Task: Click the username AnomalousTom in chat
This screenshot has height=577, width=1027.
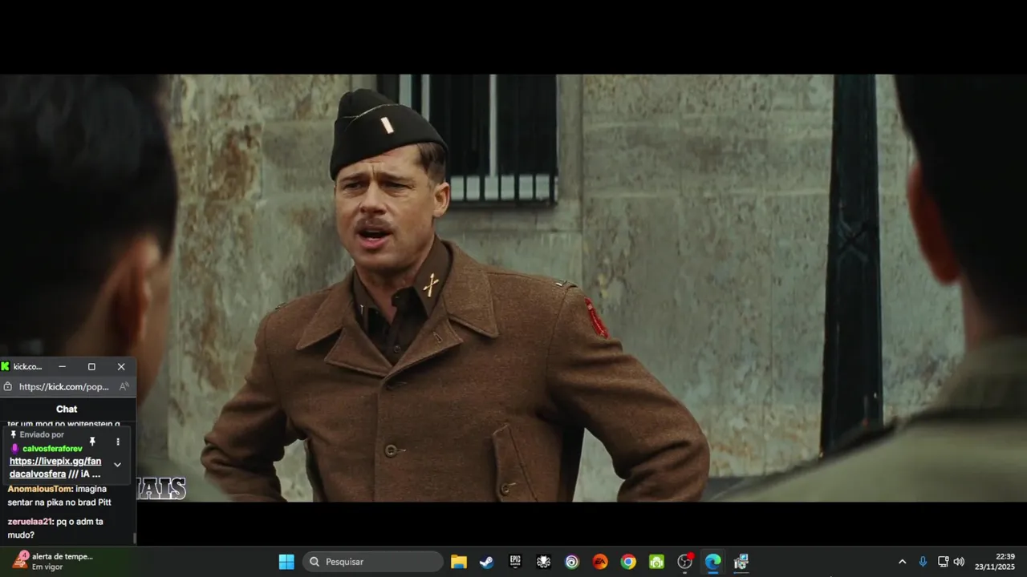Action: click(x=40, y=489)
